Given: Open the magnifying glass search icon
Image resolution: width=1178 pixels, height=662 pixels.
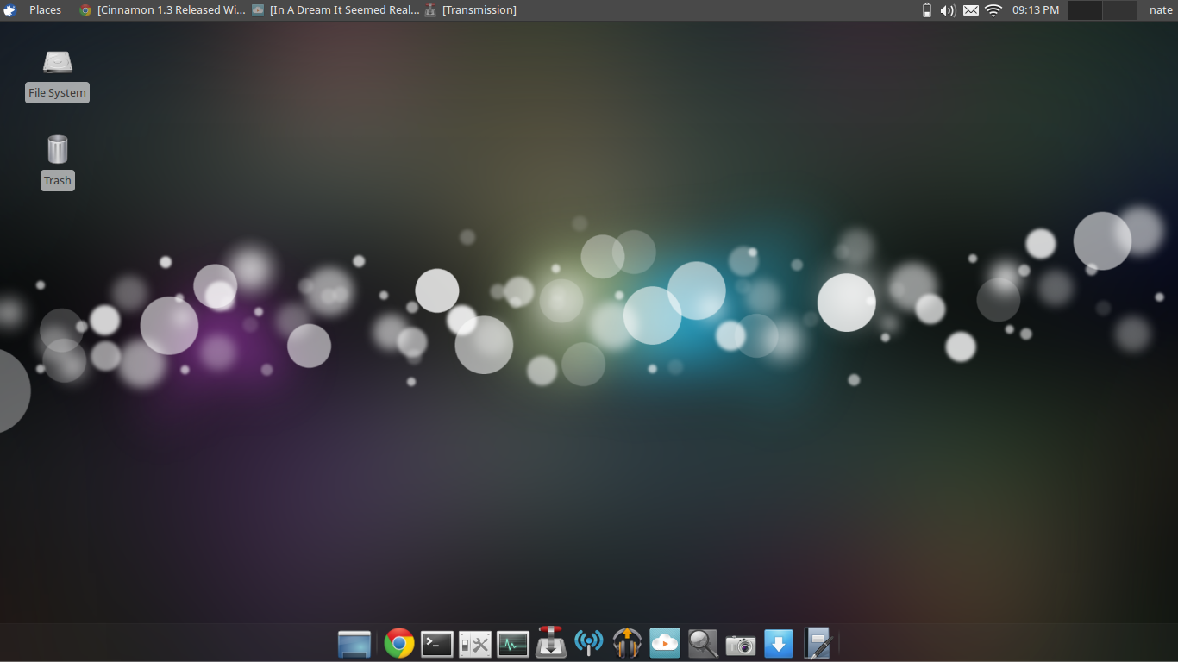Looking at the screenshot, I should pos(703,643).
